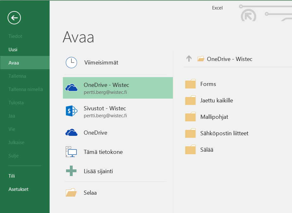The width and height of the screenshot is (292, 213).
Task: Open Mallipohjat folder name
Action: click(214, 117)
